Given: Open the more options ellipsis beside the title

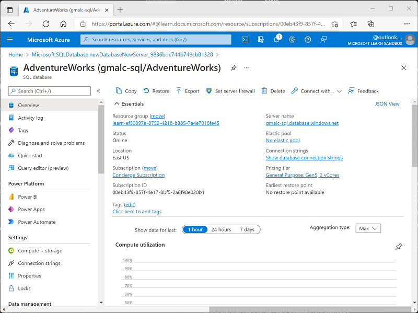Looking at the screenshot, I should pyautogui.click(x=246, y=68).
